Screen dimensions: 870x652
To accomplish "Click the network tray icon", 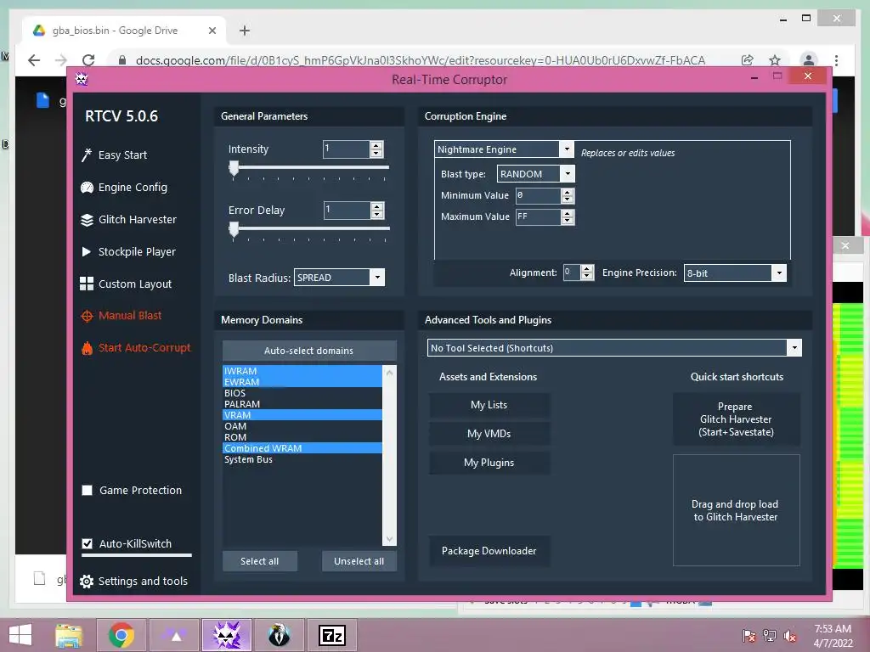I will (x=770, y=636).
